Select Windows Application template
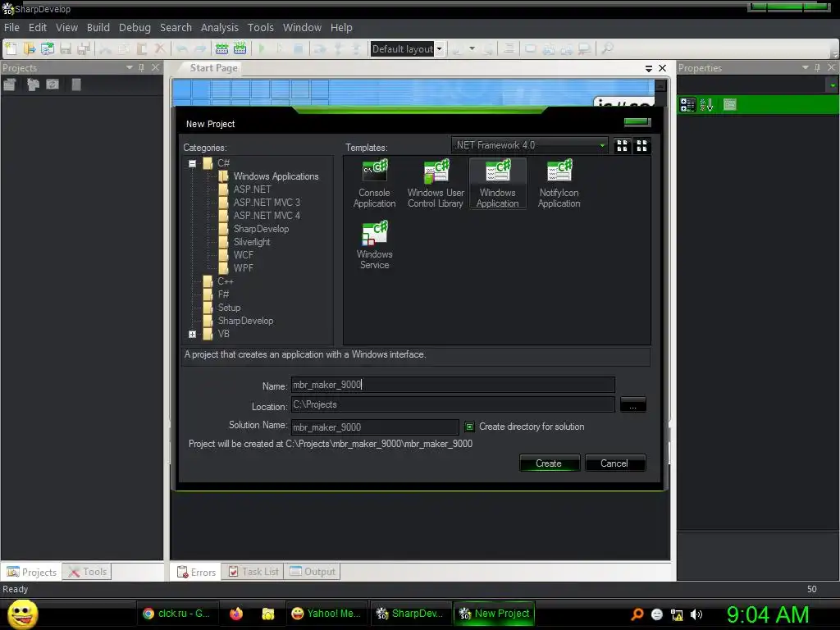840x630 pixels. click(498, 184)
